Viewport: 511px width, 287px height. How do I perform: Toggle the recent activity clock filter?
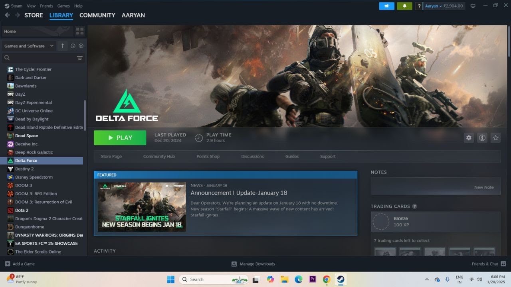(x=73, y=46)
